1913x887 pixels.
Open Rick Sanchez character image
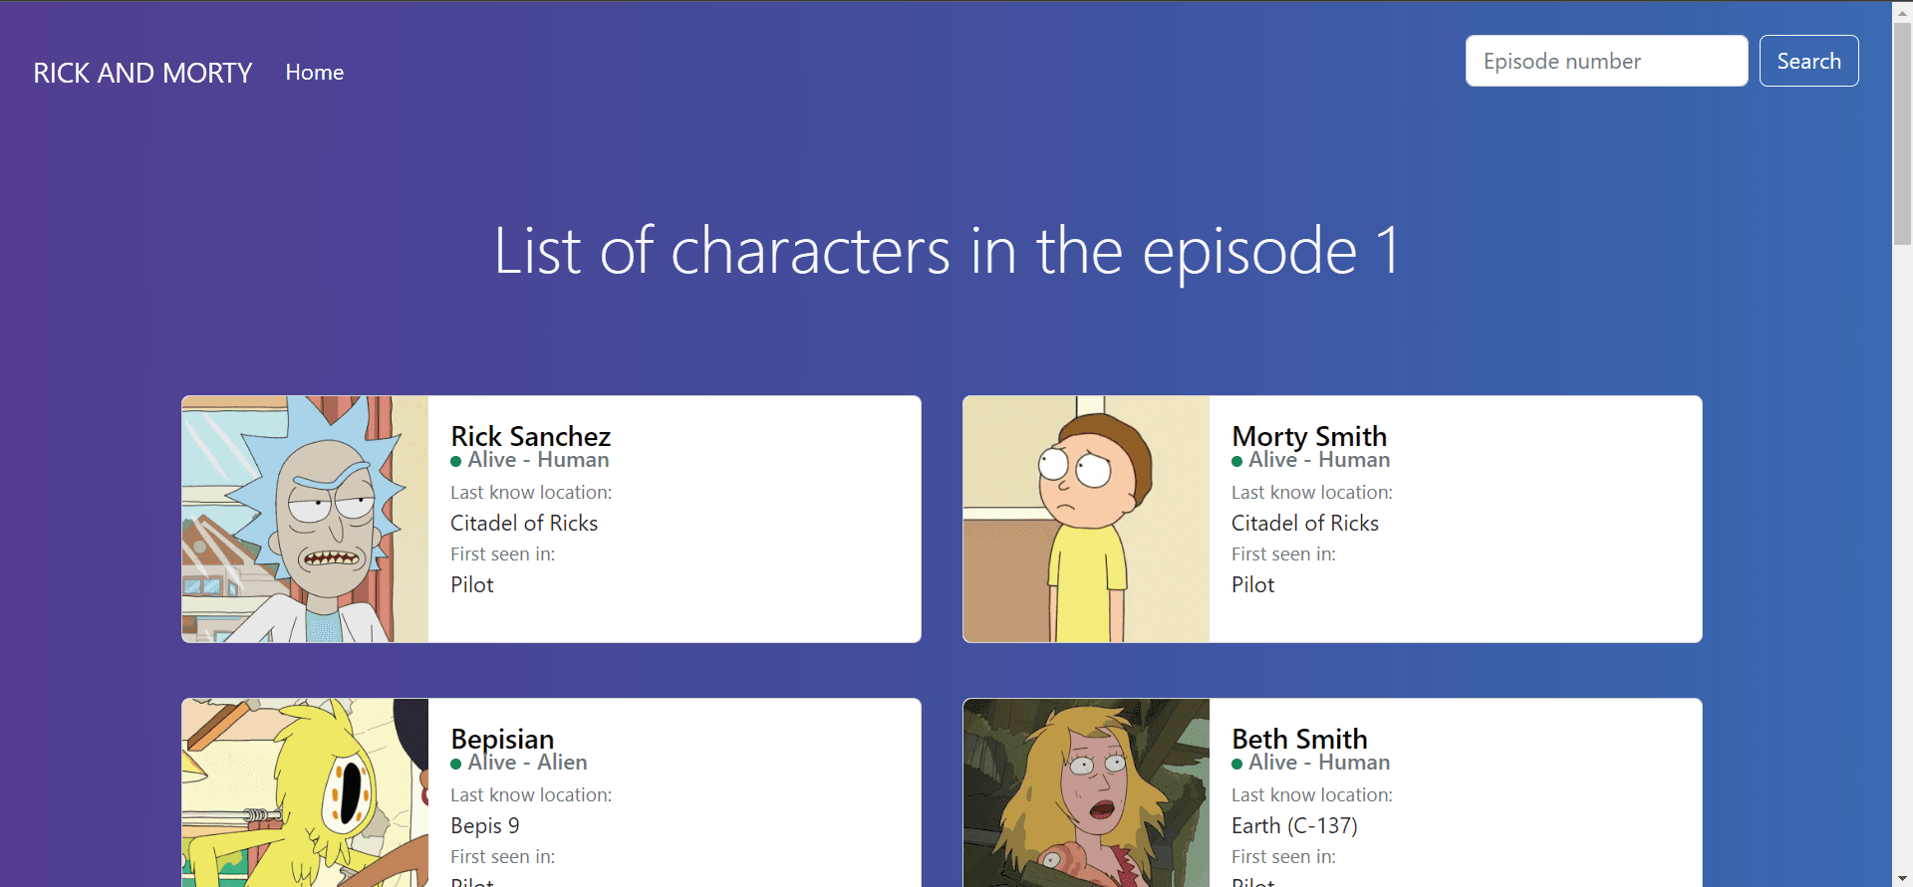click(305, 519)
